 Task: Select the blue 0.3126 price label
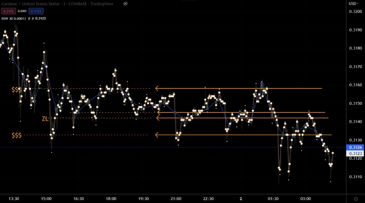pyautogui.click(x=355, y=147)
